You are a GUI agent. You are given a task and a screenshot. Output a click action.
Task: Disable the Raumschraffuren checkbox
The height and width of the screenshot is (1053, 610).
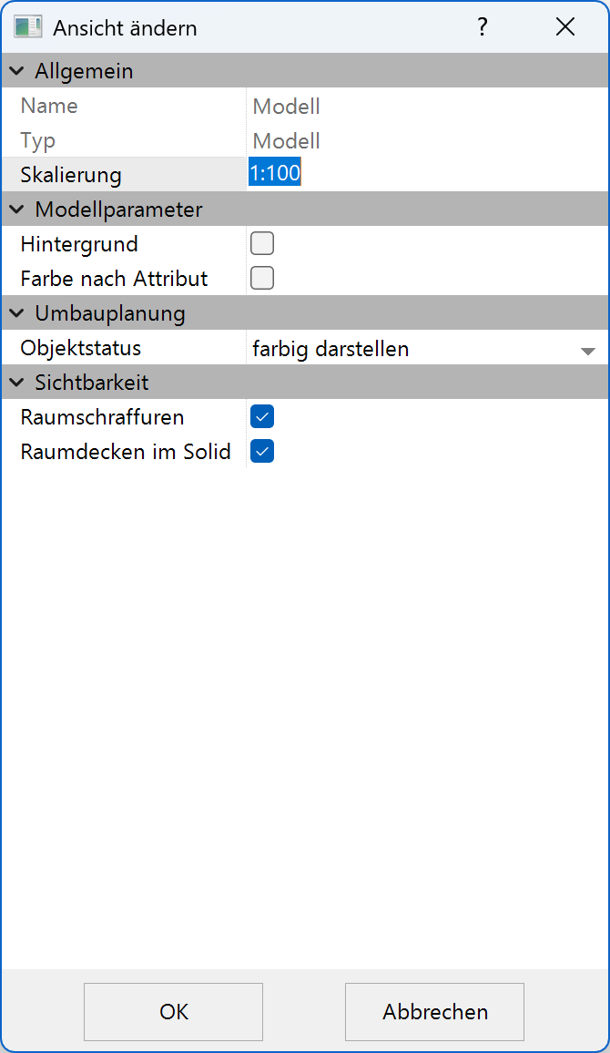[261, 415]
